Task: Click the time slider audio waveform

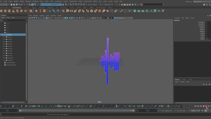Action: tap(91, 106)
